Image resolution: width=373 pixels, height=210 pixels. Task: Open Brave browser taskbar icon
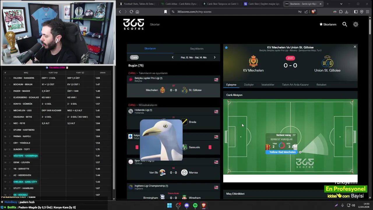(204, 205)
